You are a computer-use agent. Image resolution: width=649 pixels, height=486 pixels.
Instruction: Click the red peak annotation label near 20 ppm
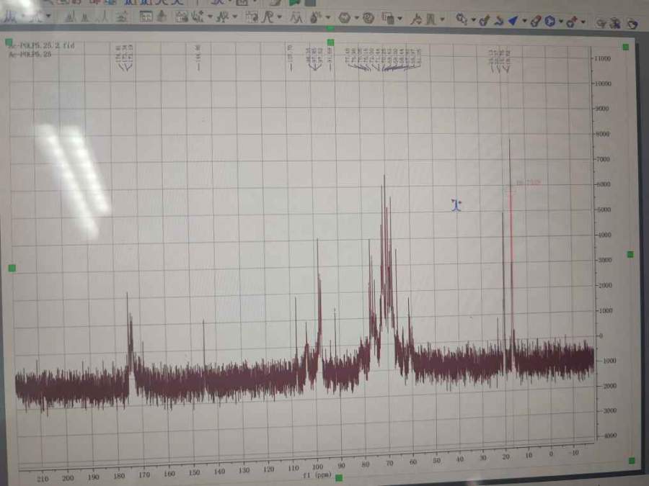[527, 183]
